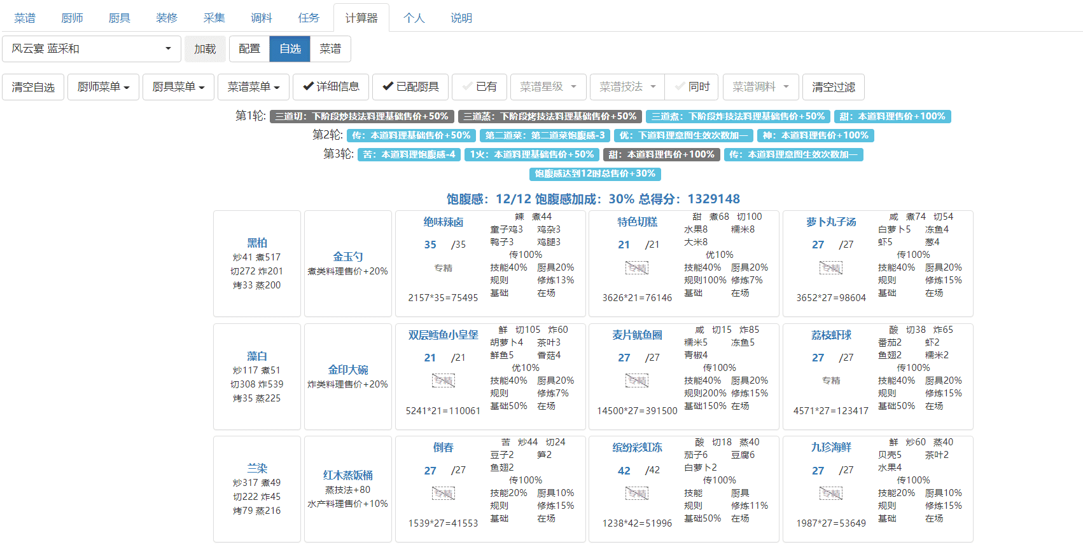Click the 清空自选 button

[33, 87]
